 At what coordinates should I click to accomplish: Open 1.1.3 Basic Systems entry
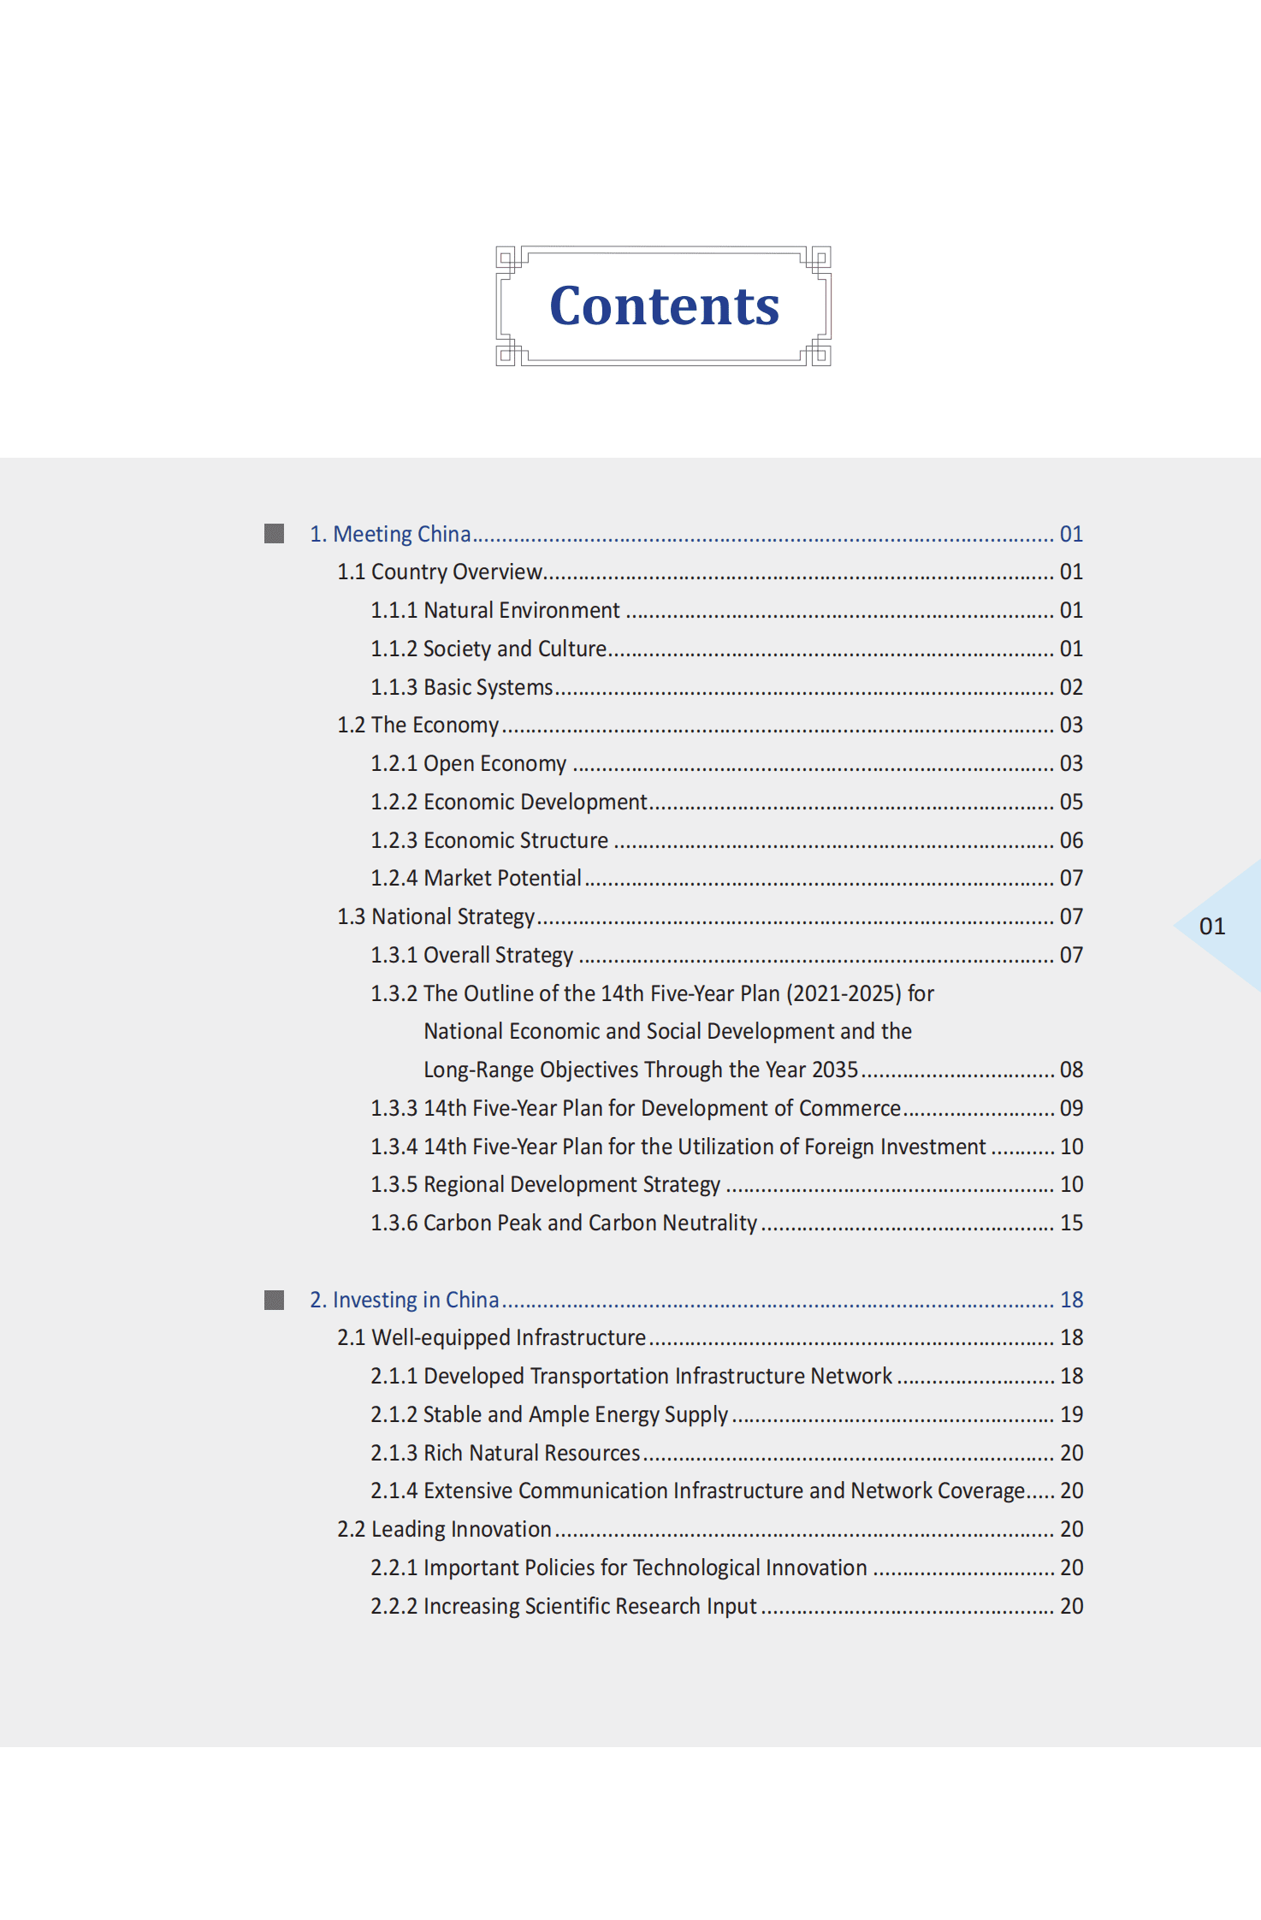pos(462,687)
